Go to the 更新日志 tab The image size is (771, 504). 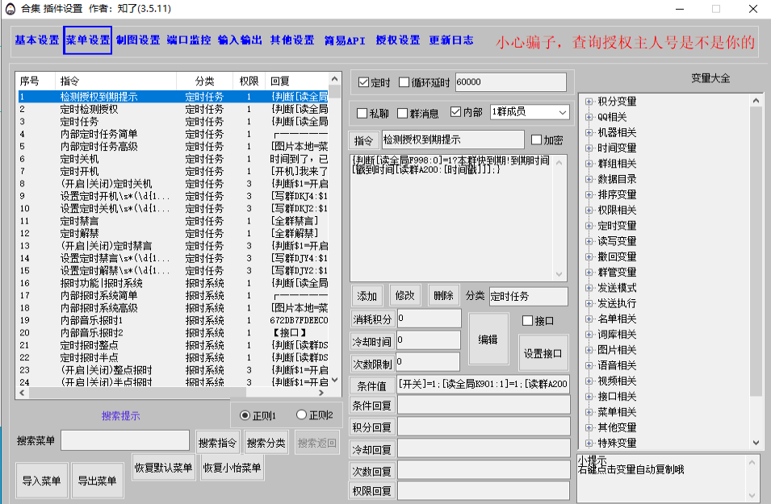coord(451,40)
